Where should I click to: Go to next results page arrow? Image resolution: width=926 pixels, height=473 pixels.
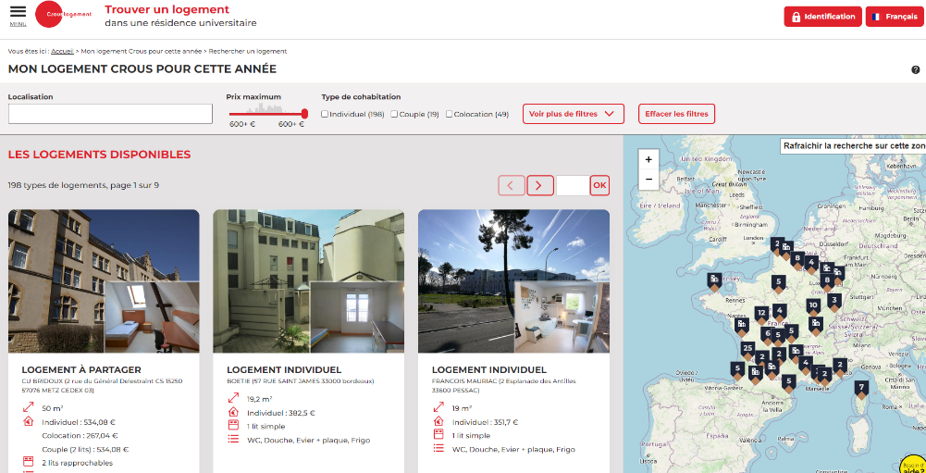click(539, 186)
